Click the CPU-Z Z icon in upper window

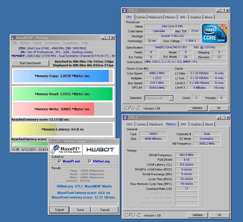click(124, 11)
